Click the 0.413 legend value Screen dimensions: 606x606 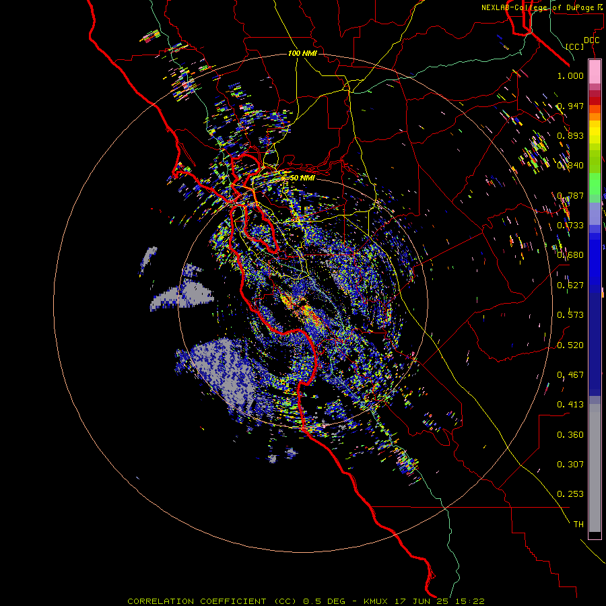[x=570, y=405]
